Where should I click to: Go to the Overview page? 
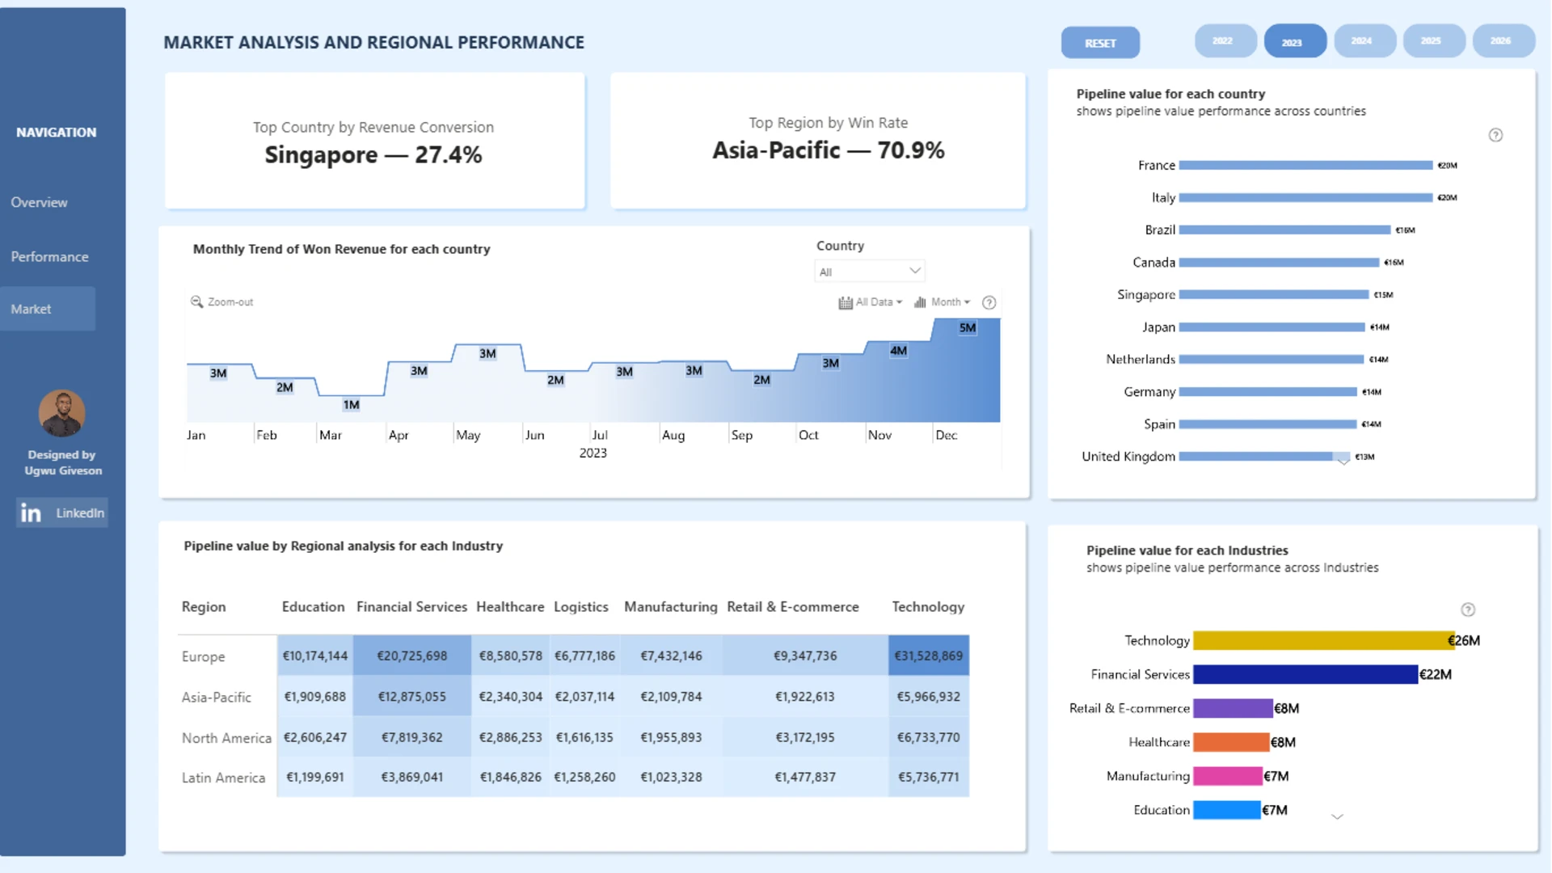tap(39, 202)
